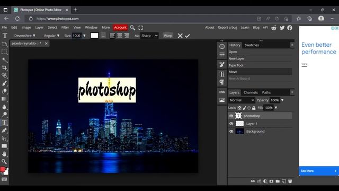Select the Dodge tool
This screenshot has width=339, height=191.
4,115
